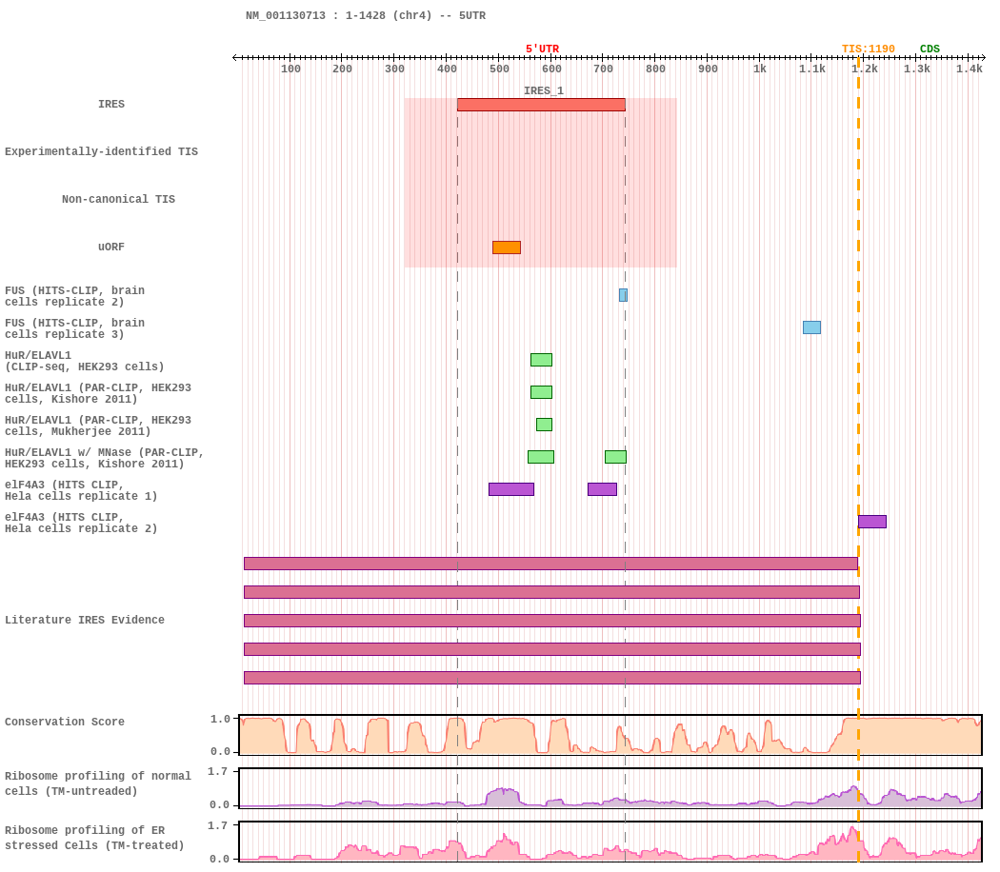Click the red 5'UTR region label

tap(542, 50)
